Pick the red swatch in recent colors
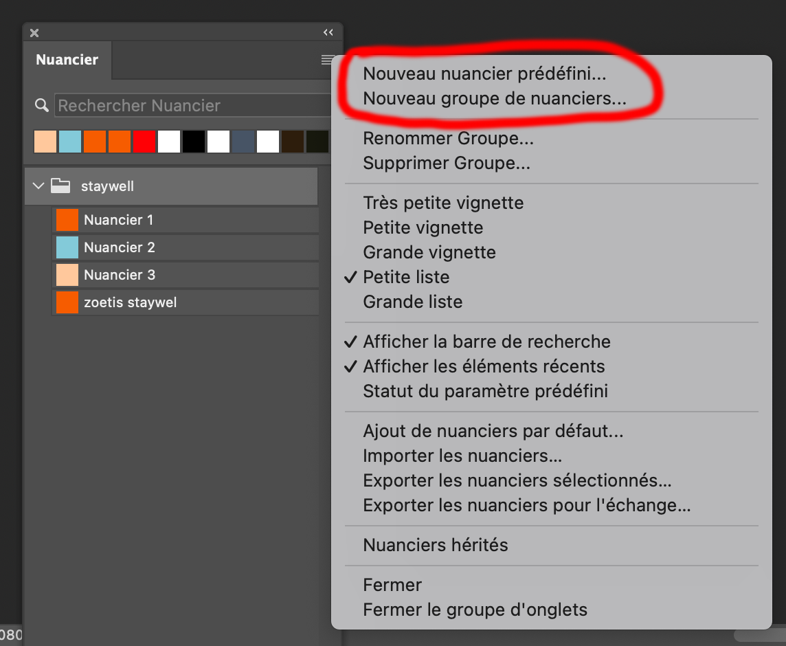The height and width of the screenshot is (646, 786). pos(144,142)
